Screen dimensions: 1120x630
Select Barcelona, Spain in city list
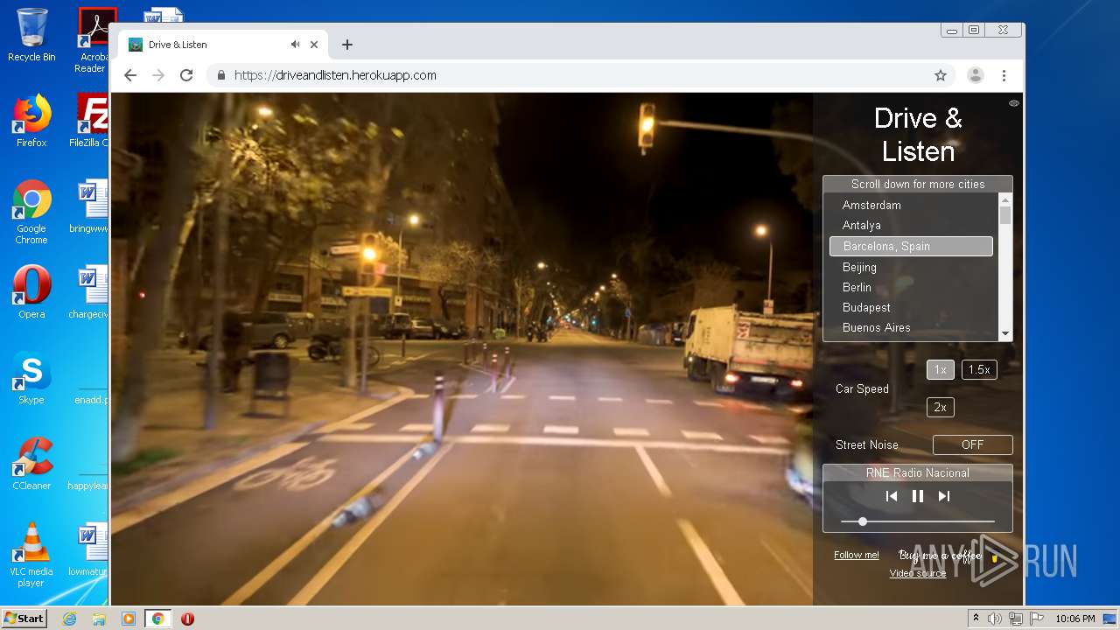(911, 246)
